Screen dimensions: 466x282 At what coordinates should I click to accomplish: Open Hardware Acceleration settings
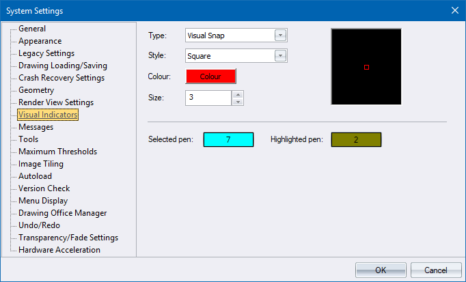click(x=59, y=250)
